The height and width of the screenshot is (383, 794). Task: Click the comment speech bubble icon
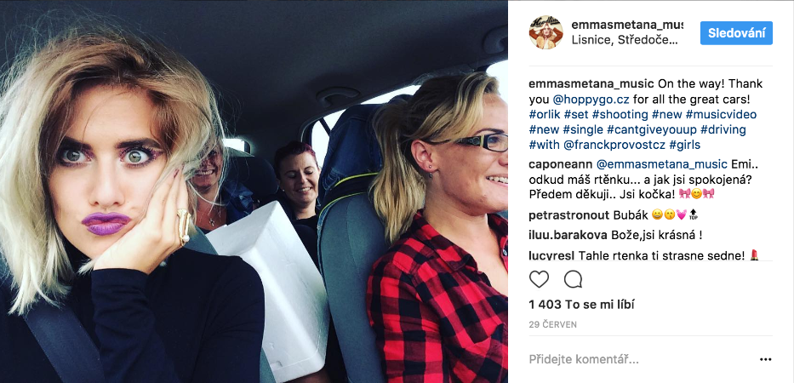573,279
